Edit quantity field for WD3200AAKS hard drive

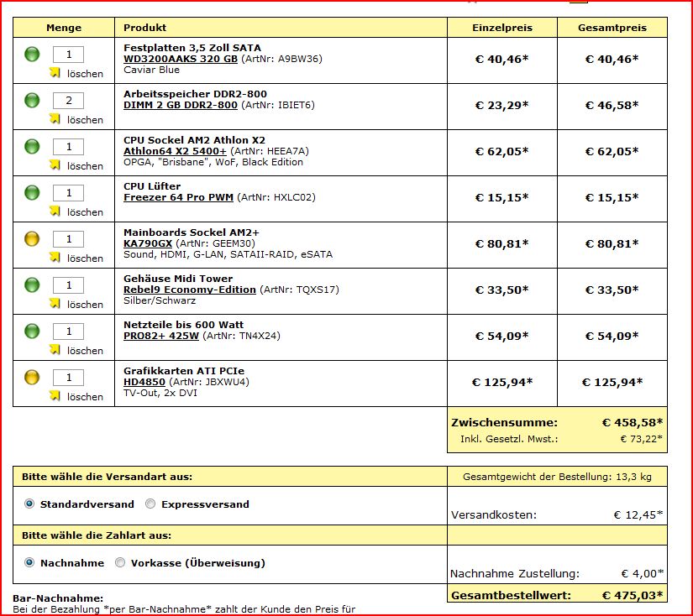pos(69,55)
